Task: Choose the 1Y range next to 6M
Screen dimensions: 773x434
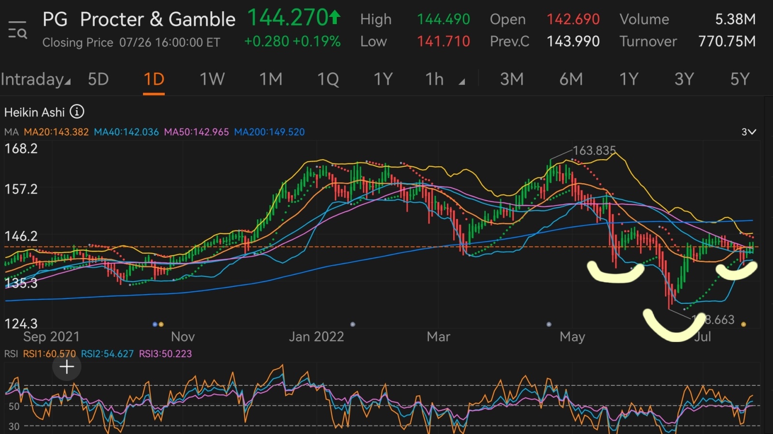Action: 629,79
